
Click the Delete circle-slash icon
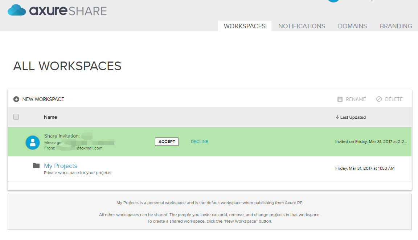(379, 99)
